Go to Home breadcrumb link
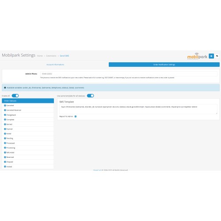The image size is (221, 221). click(40, 56)
